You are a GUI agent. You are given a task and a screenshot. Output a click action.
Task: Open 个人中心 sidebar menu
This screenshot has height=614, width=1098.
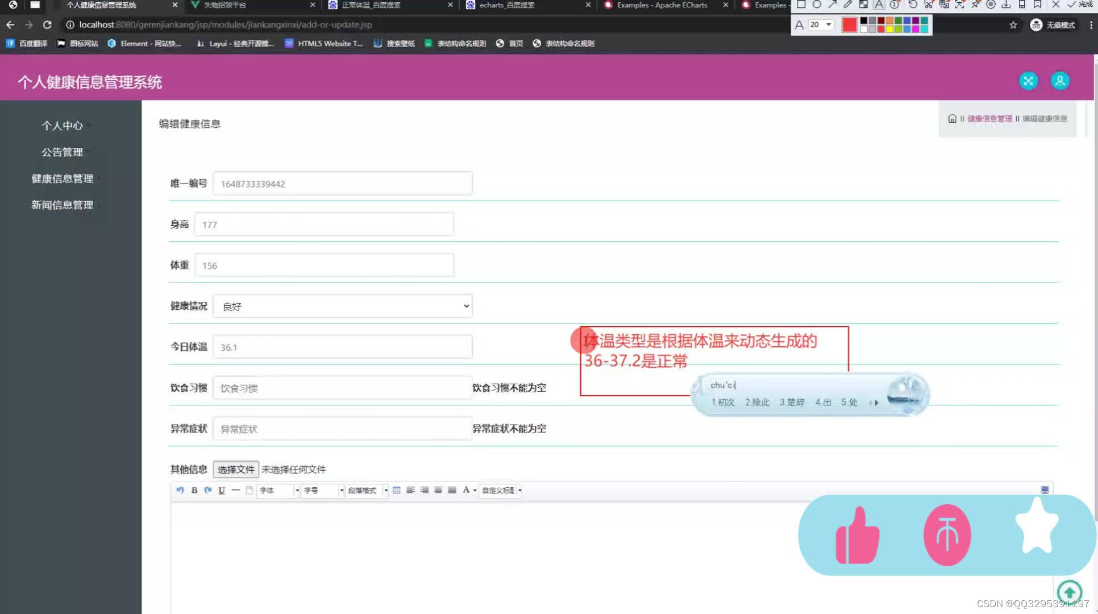(x=63, y=126)
